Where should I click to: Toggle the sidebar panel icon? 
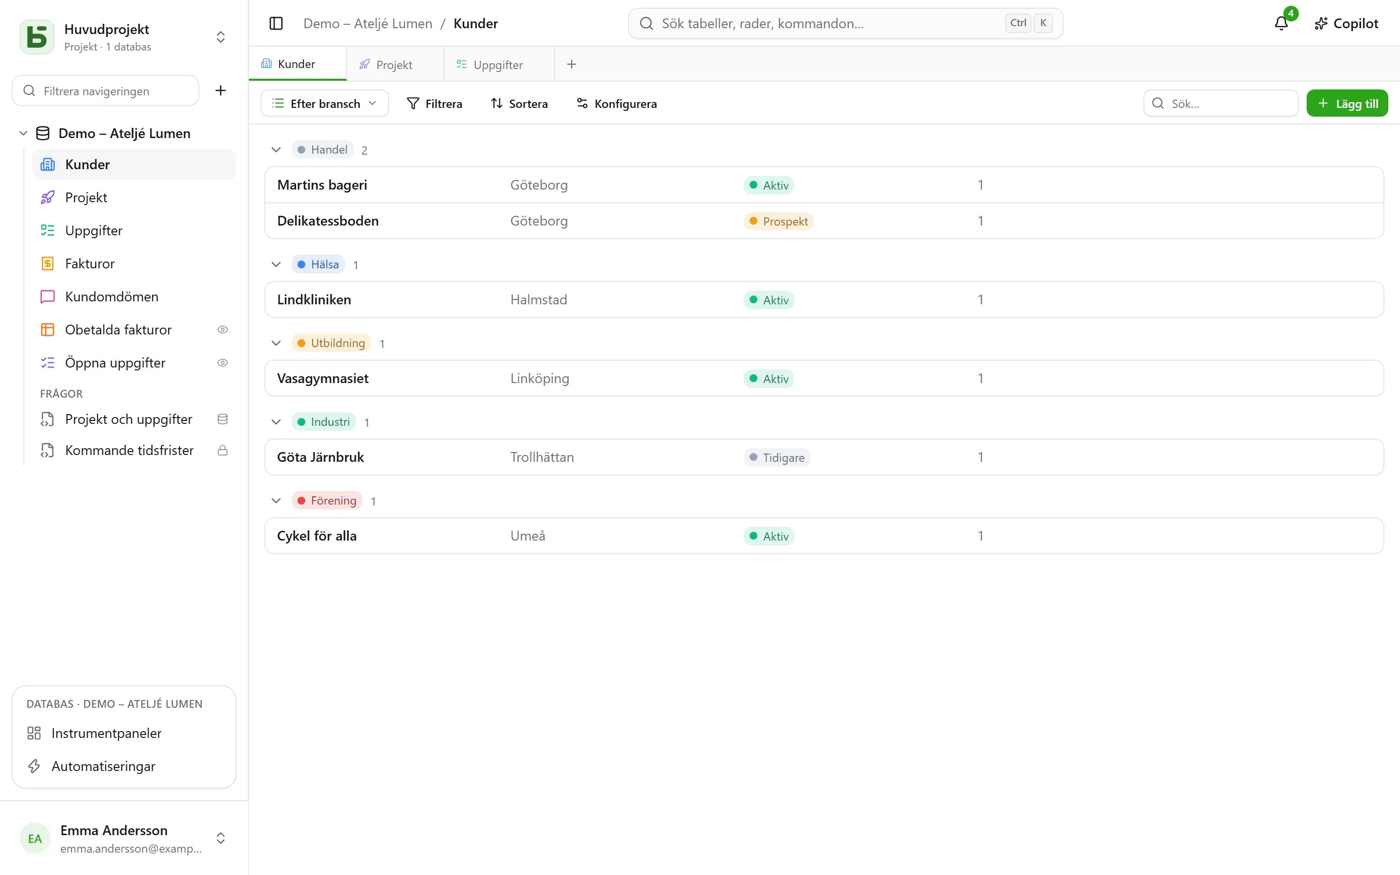[276, 23]
